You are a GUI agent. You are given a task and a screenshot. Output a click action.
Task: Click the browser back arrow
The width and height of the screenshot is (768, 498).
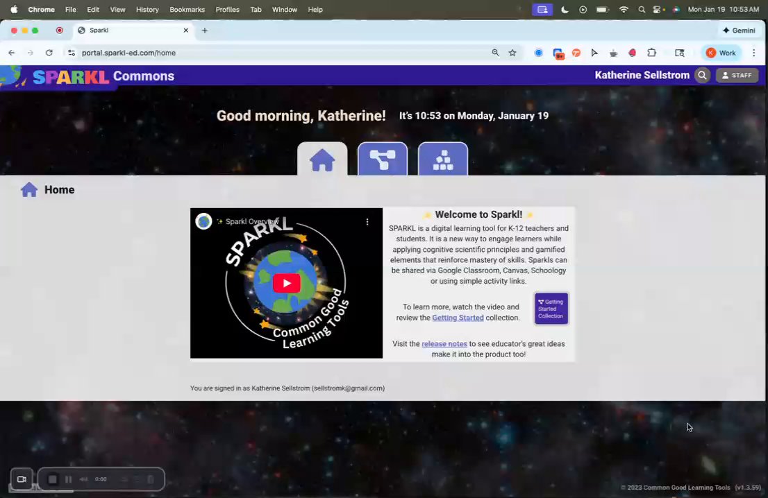(12, 53)
